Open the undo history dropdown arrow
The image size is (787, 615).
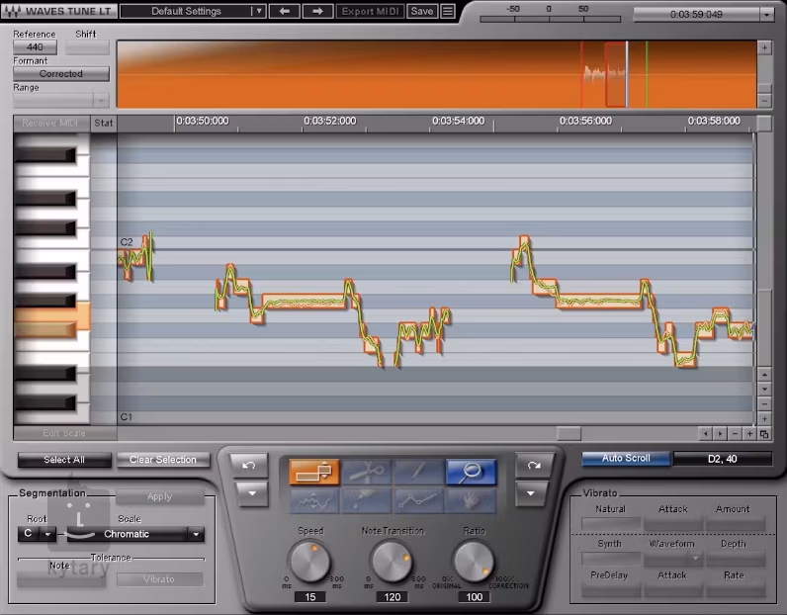tap(249, 493)
